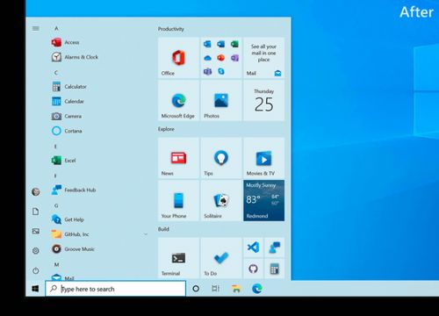This screenshot has width=439, height=316.
Task: Click the letter G header in app list
Action: [x=56, y=205]
